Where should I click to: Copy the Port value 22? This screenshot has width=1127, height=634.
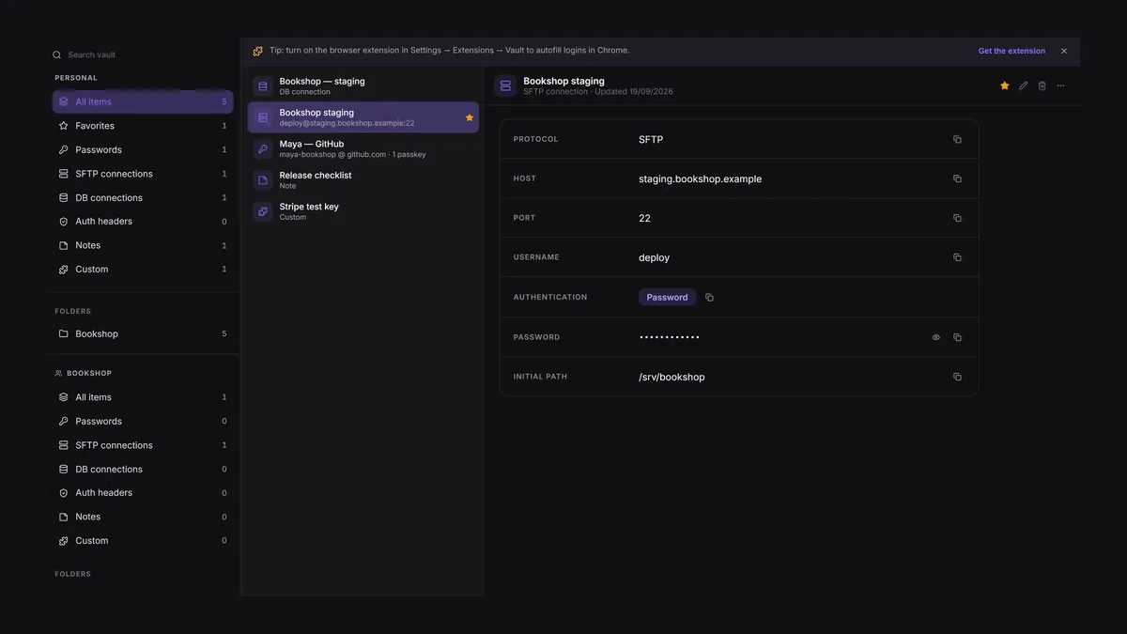point(957,218)
